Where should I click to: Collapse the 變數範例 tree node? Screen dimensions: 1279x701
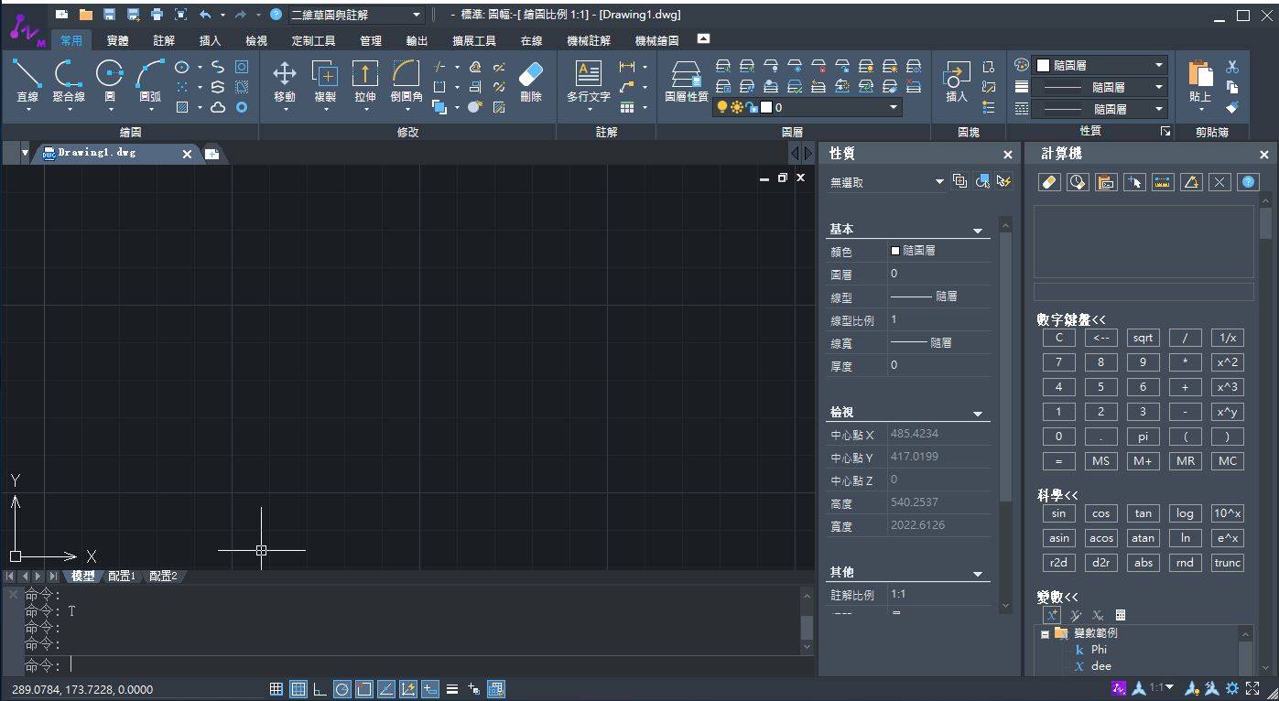[x=1044, y=633]
